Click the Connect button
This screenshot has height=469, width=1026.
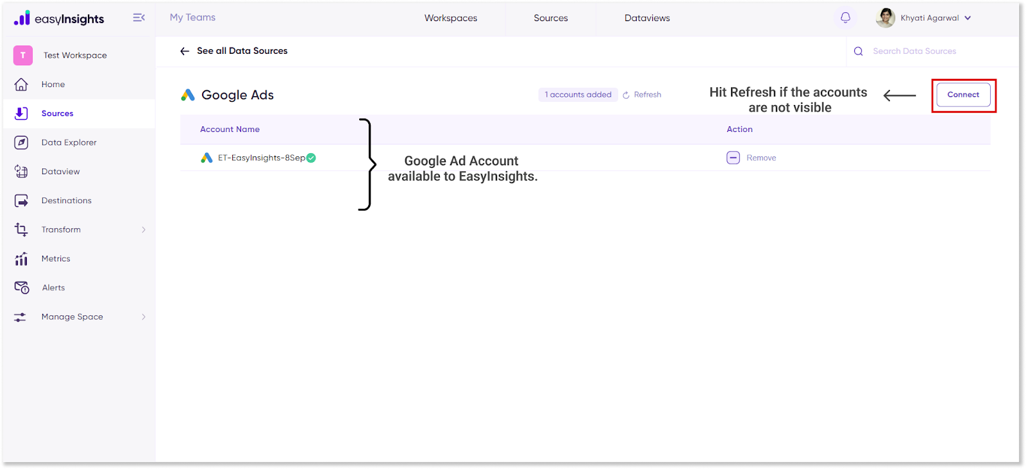point(963,95)
